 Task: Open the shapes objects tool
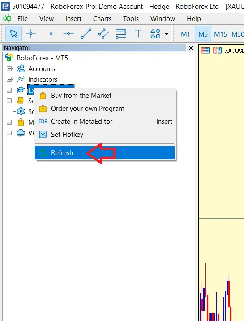pos(155,34)
